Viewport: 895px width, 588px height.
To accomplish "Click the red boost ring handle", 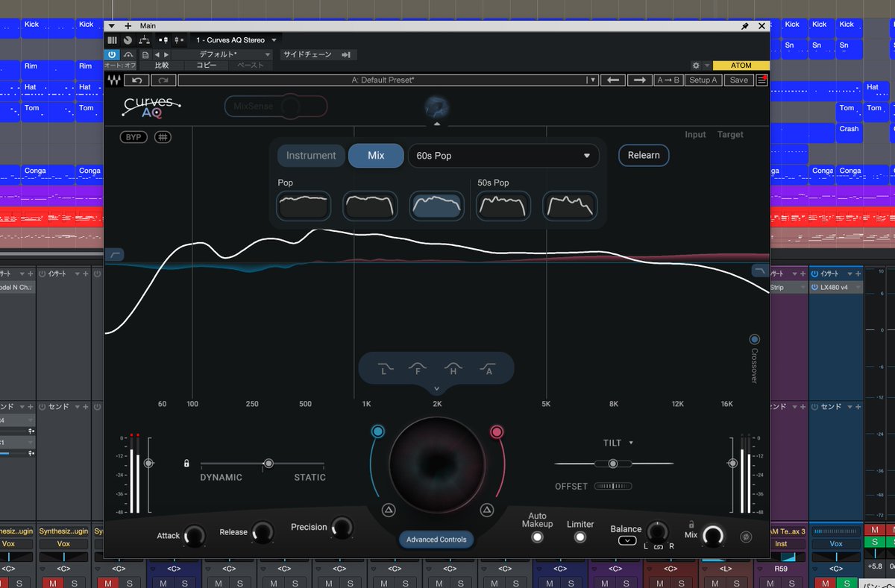I will [x=497, y=431].
